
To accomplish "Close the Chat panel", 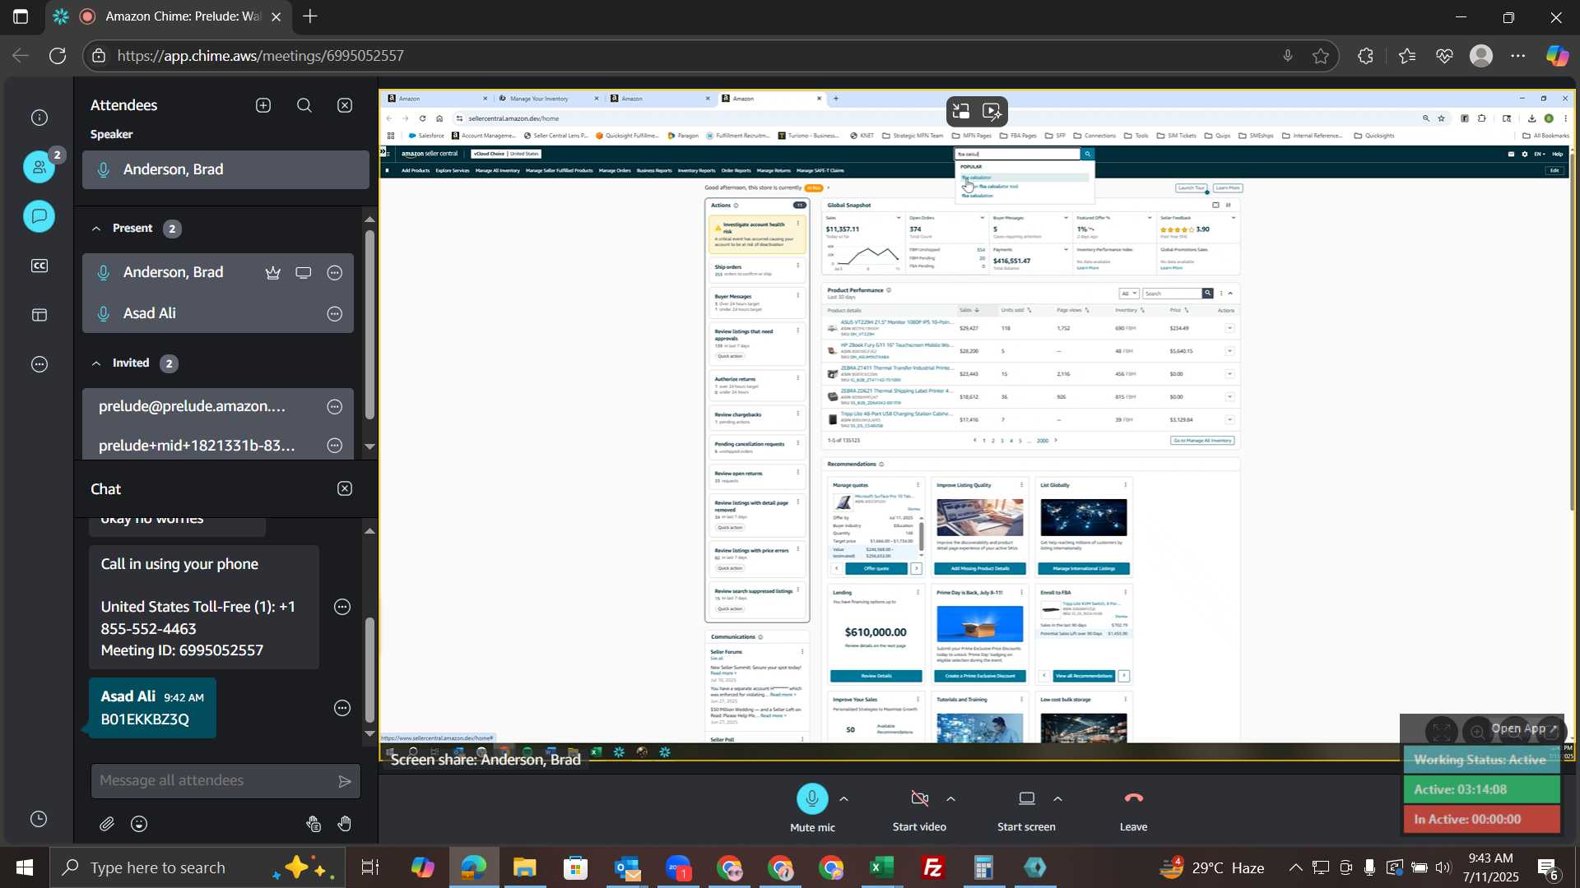I will (346, 488).
